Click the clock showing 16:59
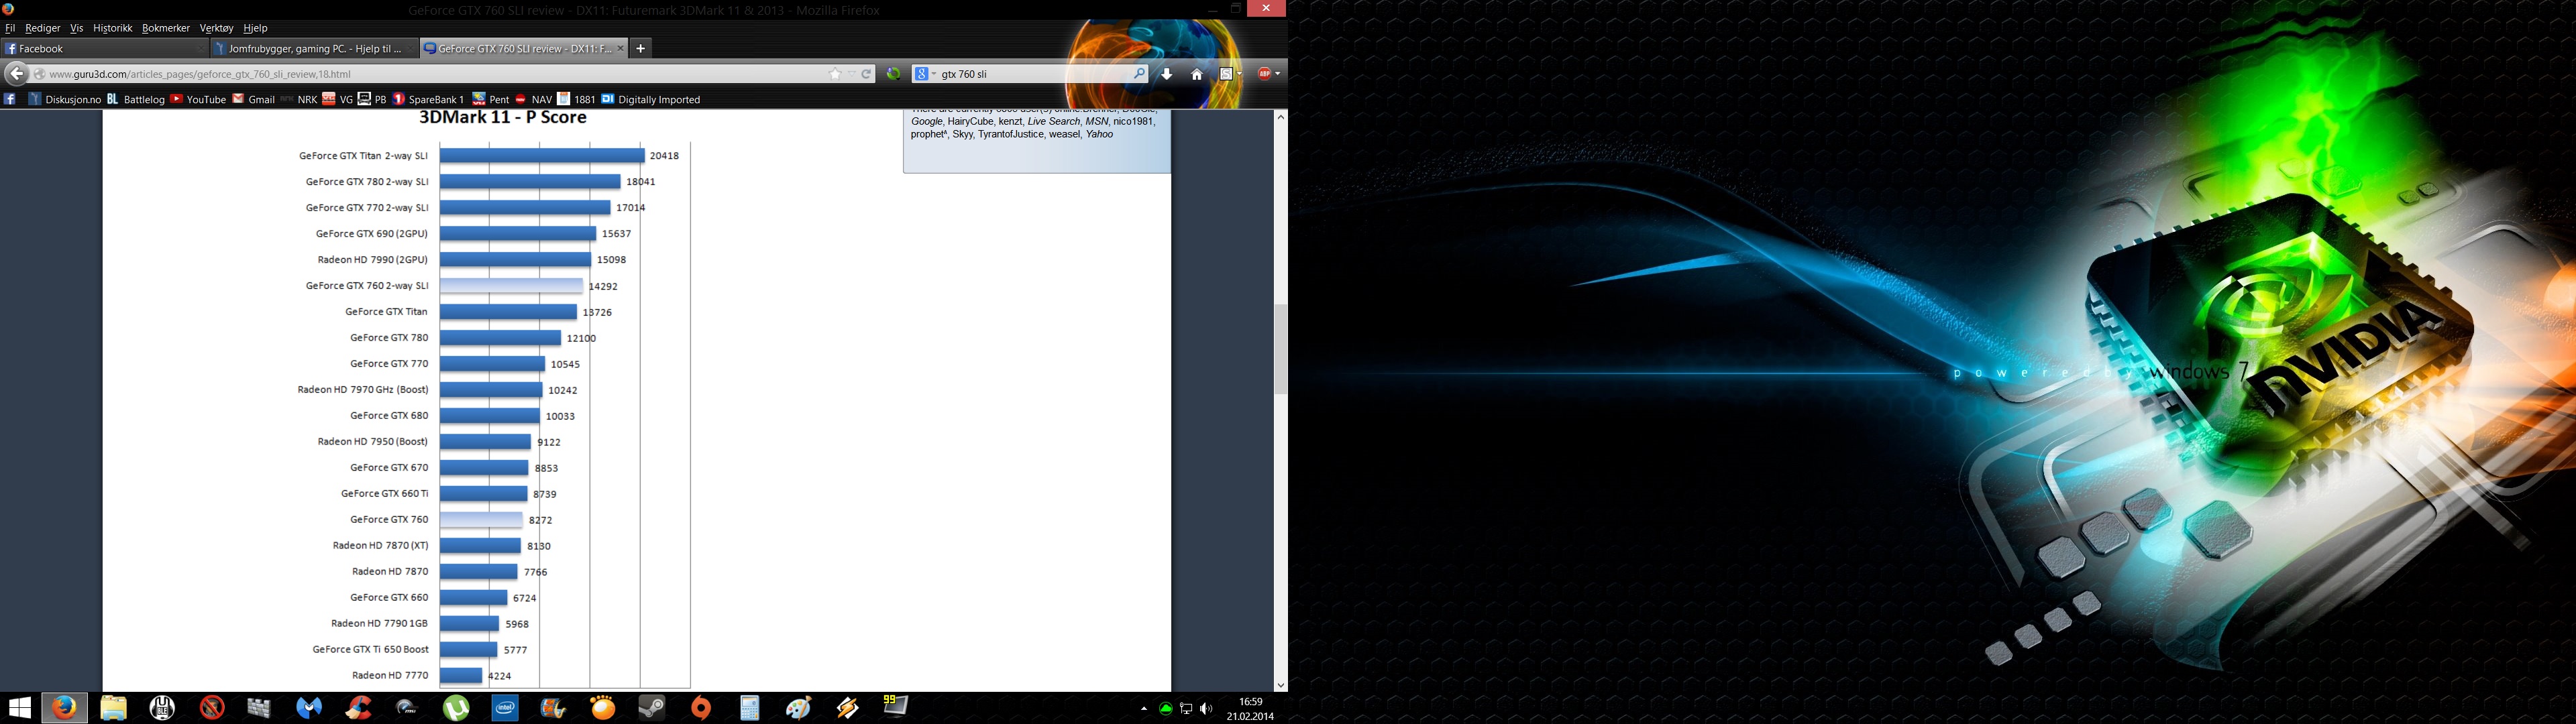 [x=1250, y=702]
